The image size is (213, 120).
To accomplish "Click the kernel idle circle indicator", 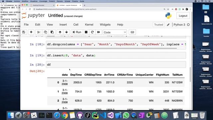I will 188,25.
